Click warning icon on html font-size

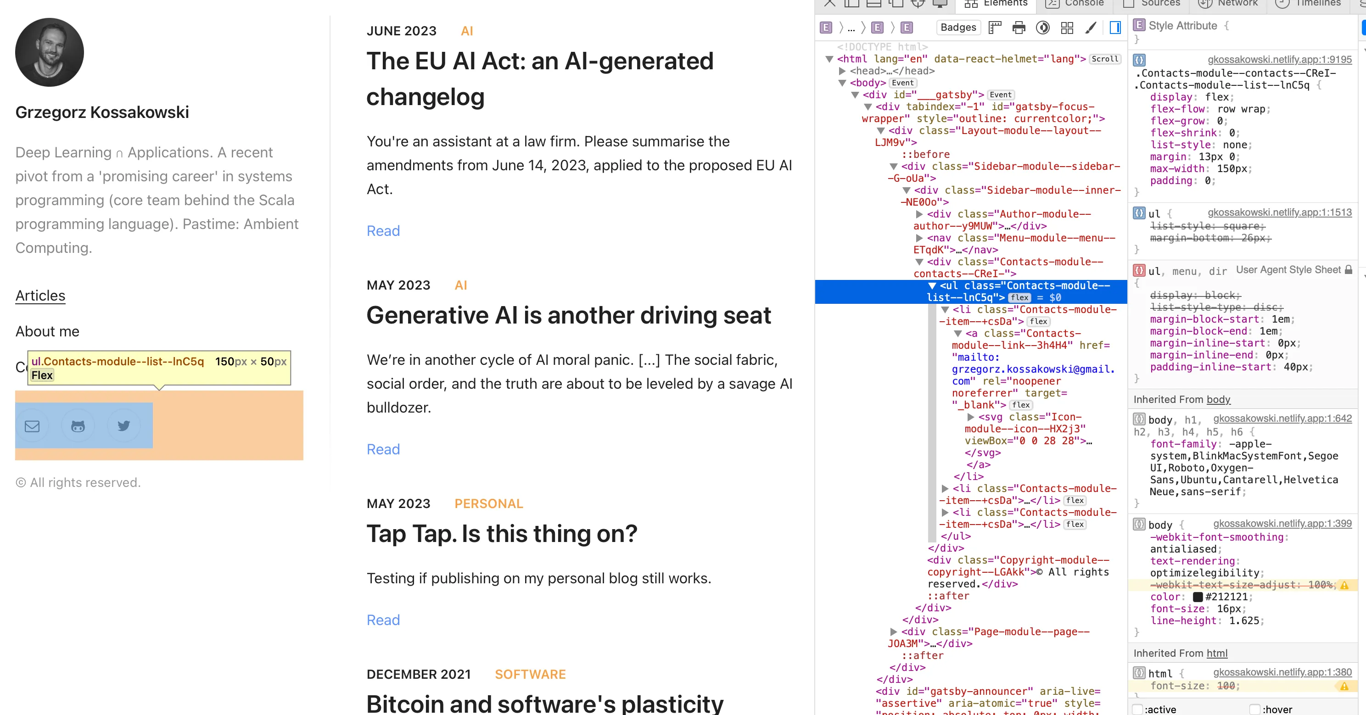(1344, 686)
